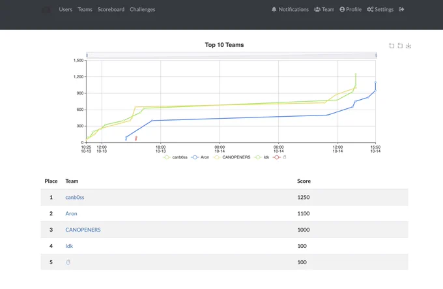Click the user circle icon beside Profile
This screenshot has height=289, width=443.
pos(342,9)
